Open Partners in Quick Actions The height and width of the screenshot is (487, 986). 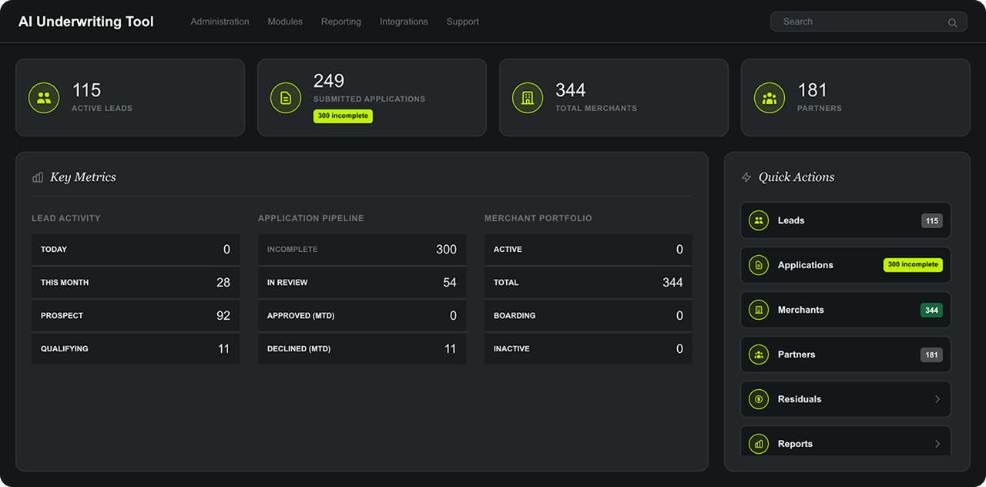click(846, 354)
